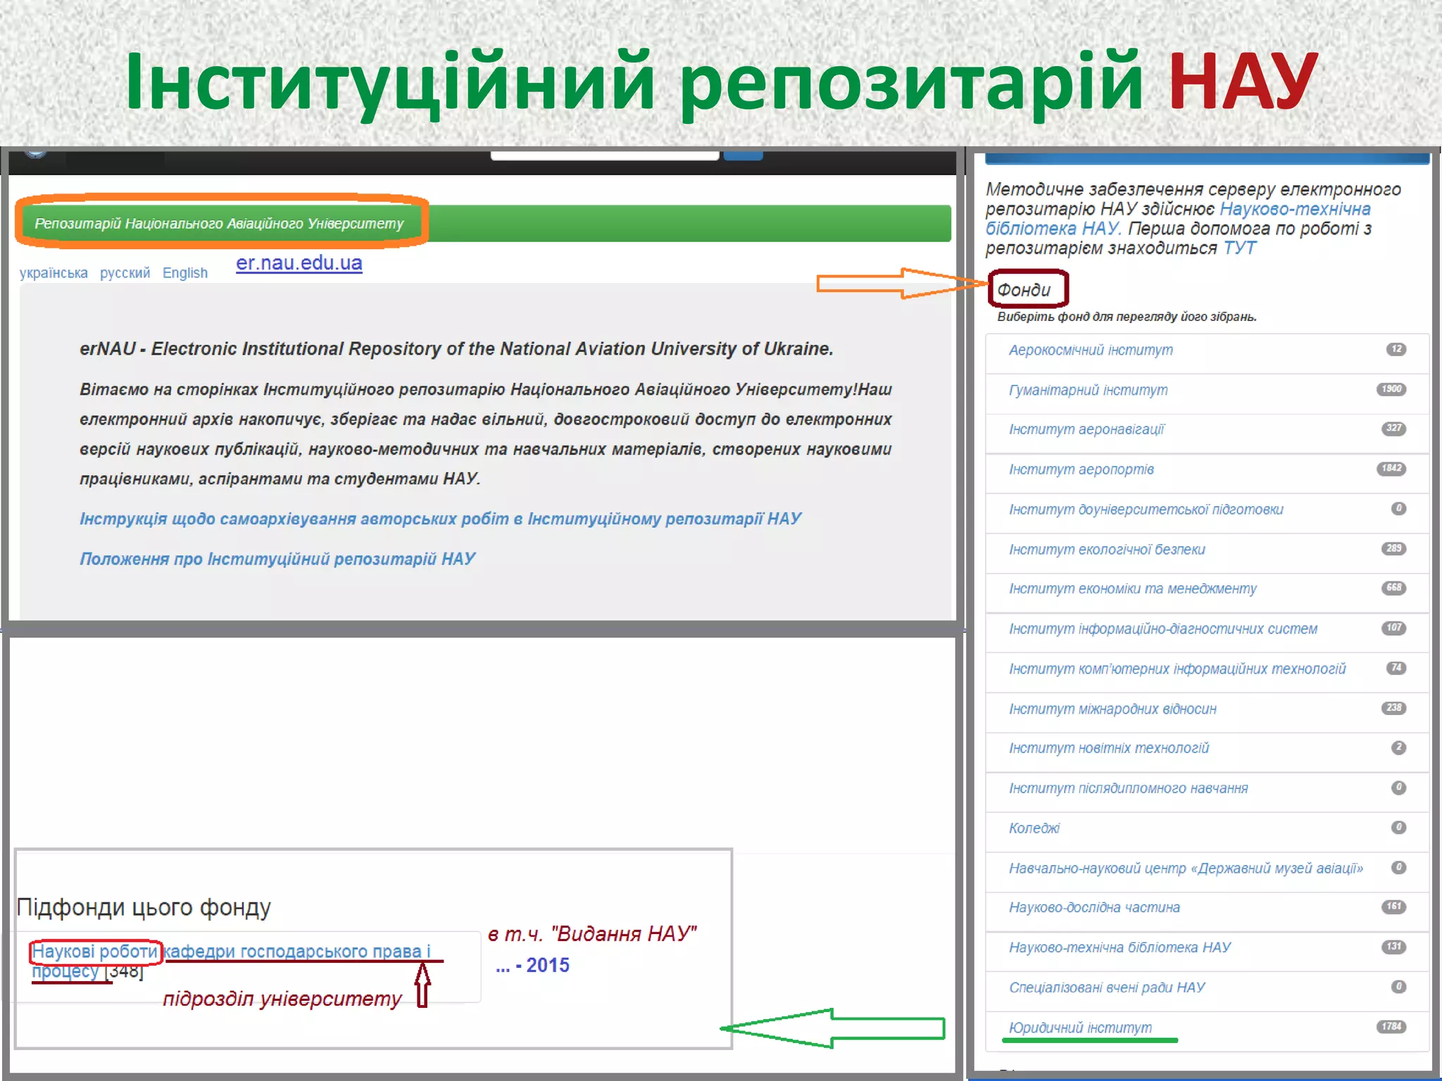1442x1081 pixels.
Task: Open the self-archiving instruction link (Інструкція щодо самоархівування)
Action: point(440,519)
